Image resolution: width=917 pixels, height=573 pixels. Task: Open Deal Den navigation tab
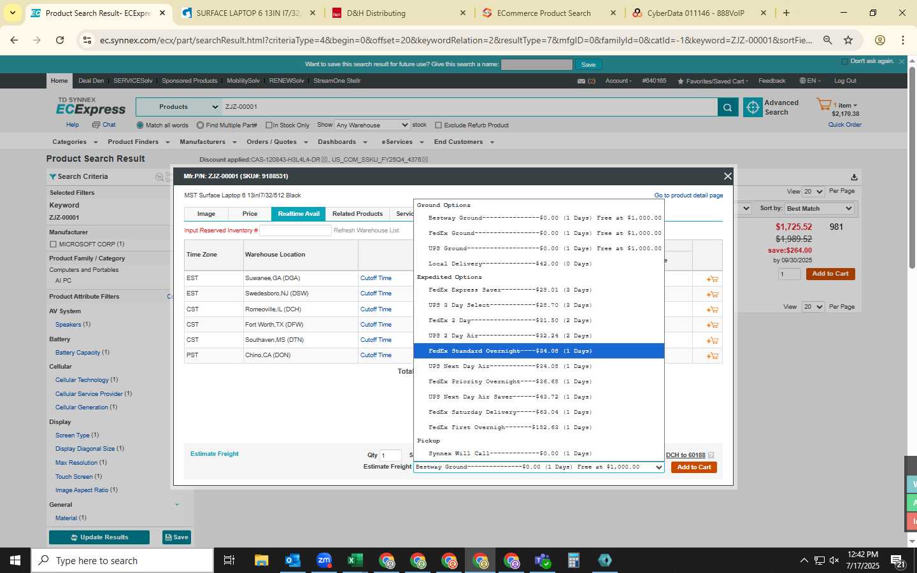tap(91, 81)
